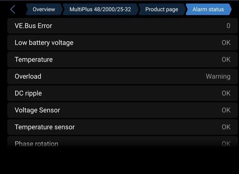Click the VE.Bus Error row
239x174 pixels.
pos(122,26)
